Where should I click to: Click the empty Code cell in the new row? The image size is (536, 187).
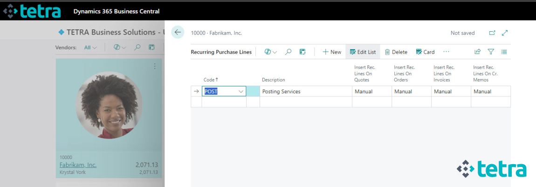coord(224,102)
